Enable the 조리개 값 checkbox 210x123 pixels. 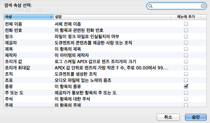pyautogui.click(x=186, y=61)
